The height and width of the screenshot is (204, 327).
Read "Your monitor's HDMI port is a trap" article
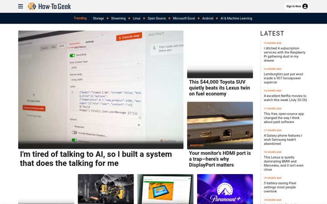click(x=220, y=159)
